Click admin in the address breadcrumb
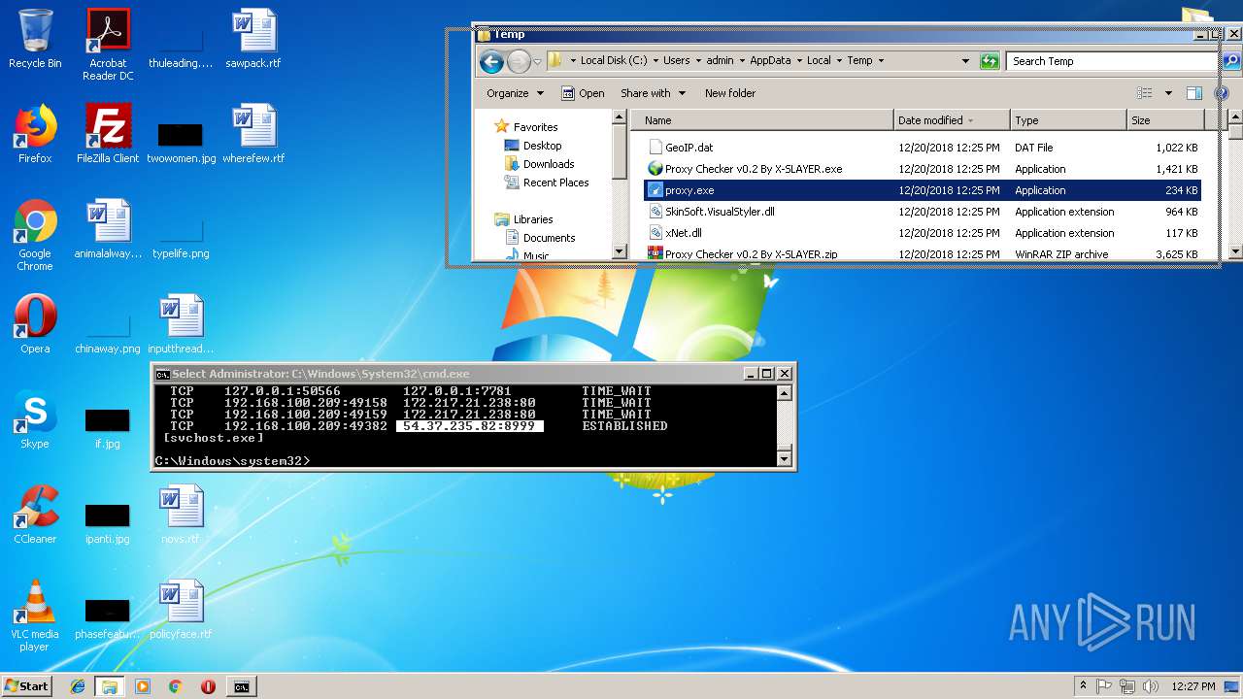 [720, 60]
